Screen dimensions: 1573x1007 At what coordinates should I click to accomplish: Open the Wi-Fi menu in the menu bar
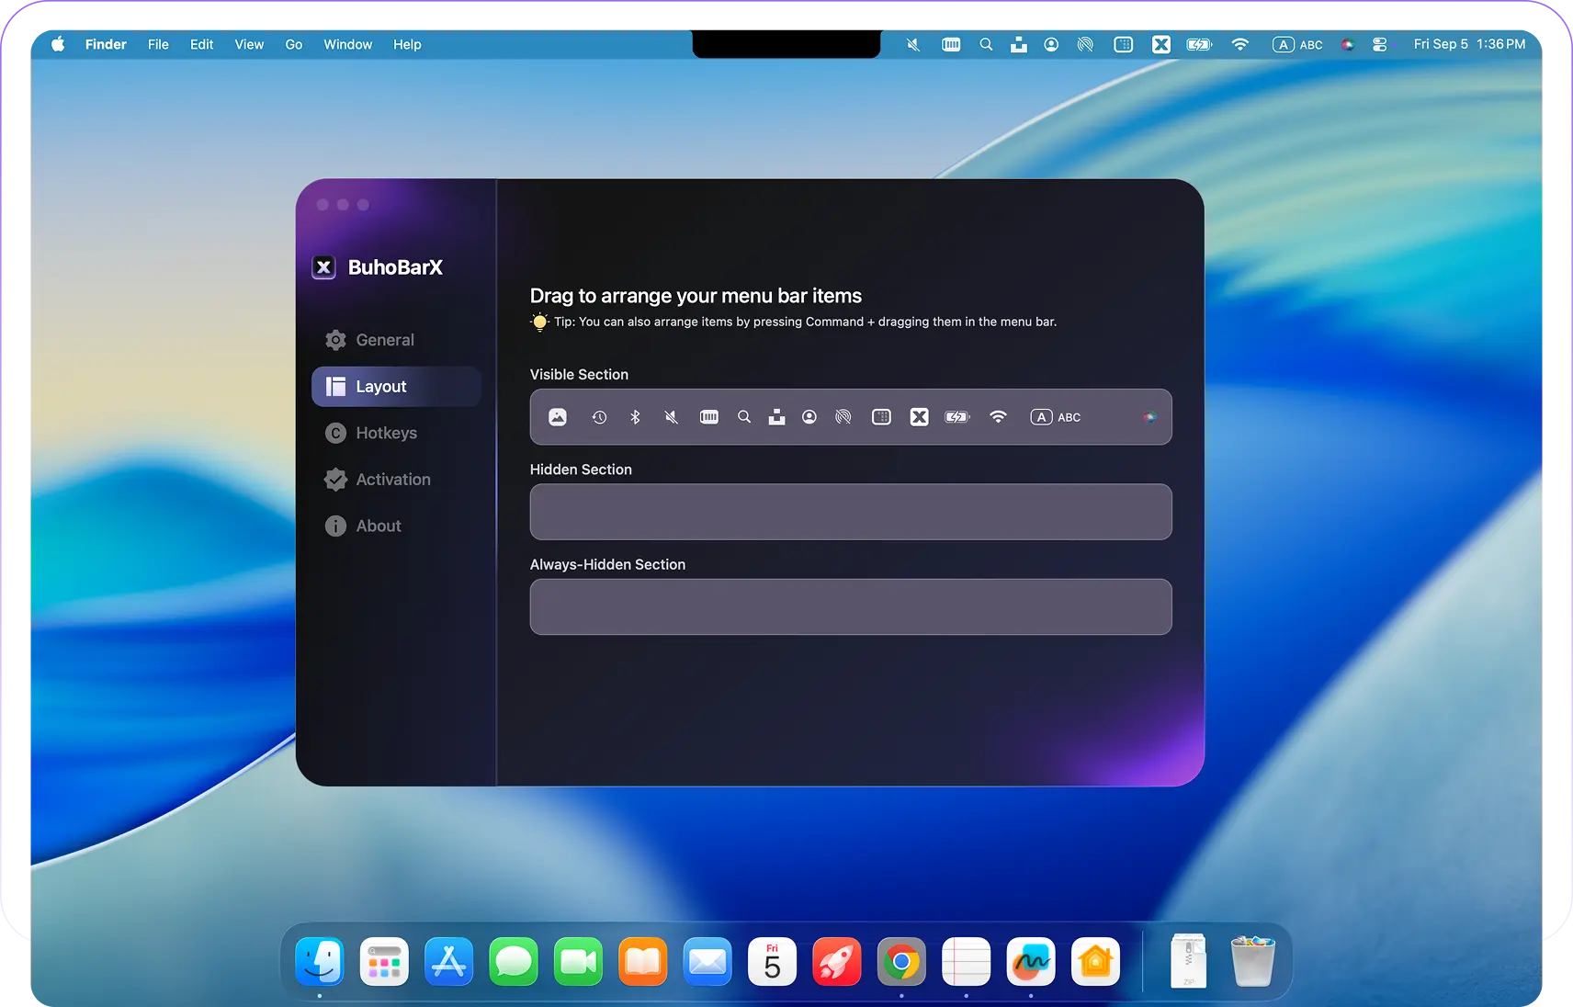coord(1239,44)
